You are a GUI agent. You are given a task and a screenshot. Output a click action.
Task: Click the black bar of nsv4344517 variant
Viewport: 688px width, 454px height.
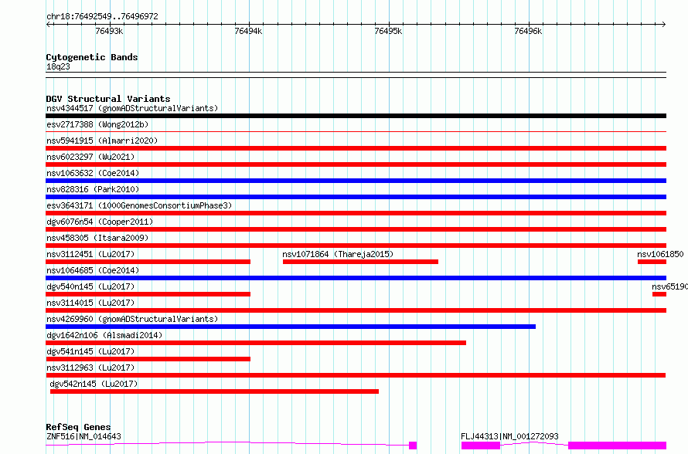[x=356, y=116]
